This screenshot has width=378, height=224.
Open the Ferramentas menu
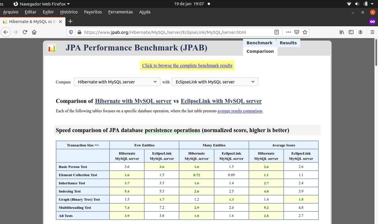click(x=120, y=12)
